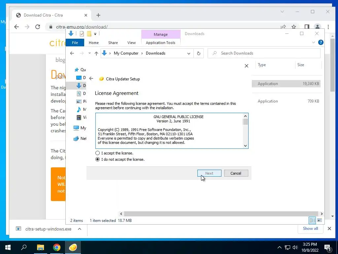Select 'I do not accept the license' option
The width and height of the screenshot is (338, 254).
[97, 159]
